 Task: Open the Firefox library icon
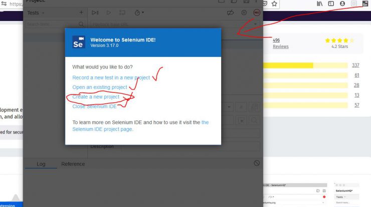click(x=320, y=3)
